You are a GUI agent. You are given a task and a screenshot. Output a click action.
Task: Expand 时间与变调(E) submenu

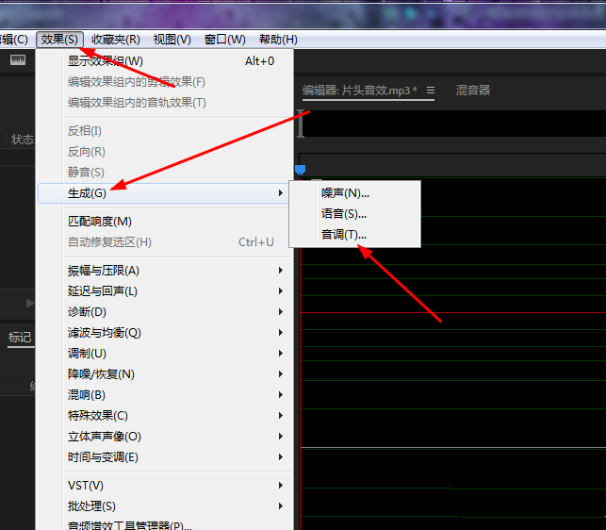coord(166,457)
